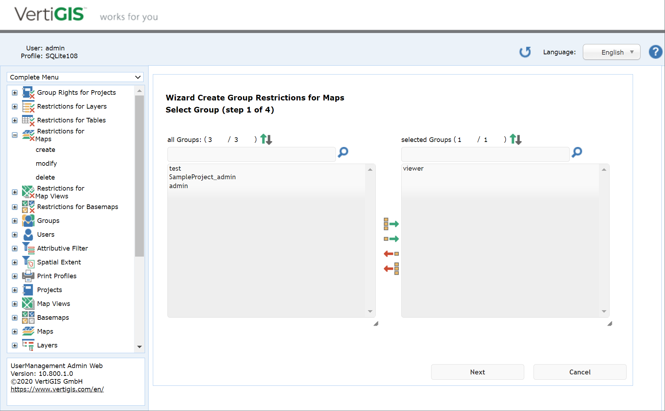Click the green arrow to move all groups right
665x411 pixels.
point(391,224)
